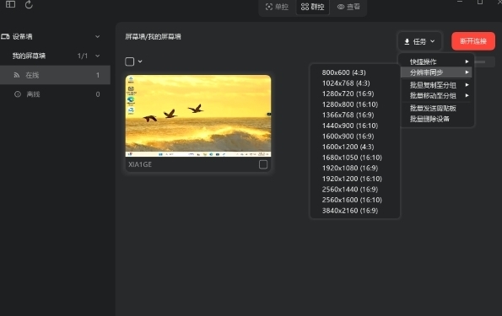Open the 任务 task dropdown button
The width and height of the screenshot is (502, 316).
pos(419,41)
